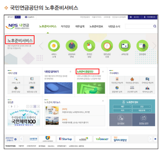Open the 상담지사 안내 globe icon
The width and height of the screenshot is (163, 154).
(x=72, y=46)
